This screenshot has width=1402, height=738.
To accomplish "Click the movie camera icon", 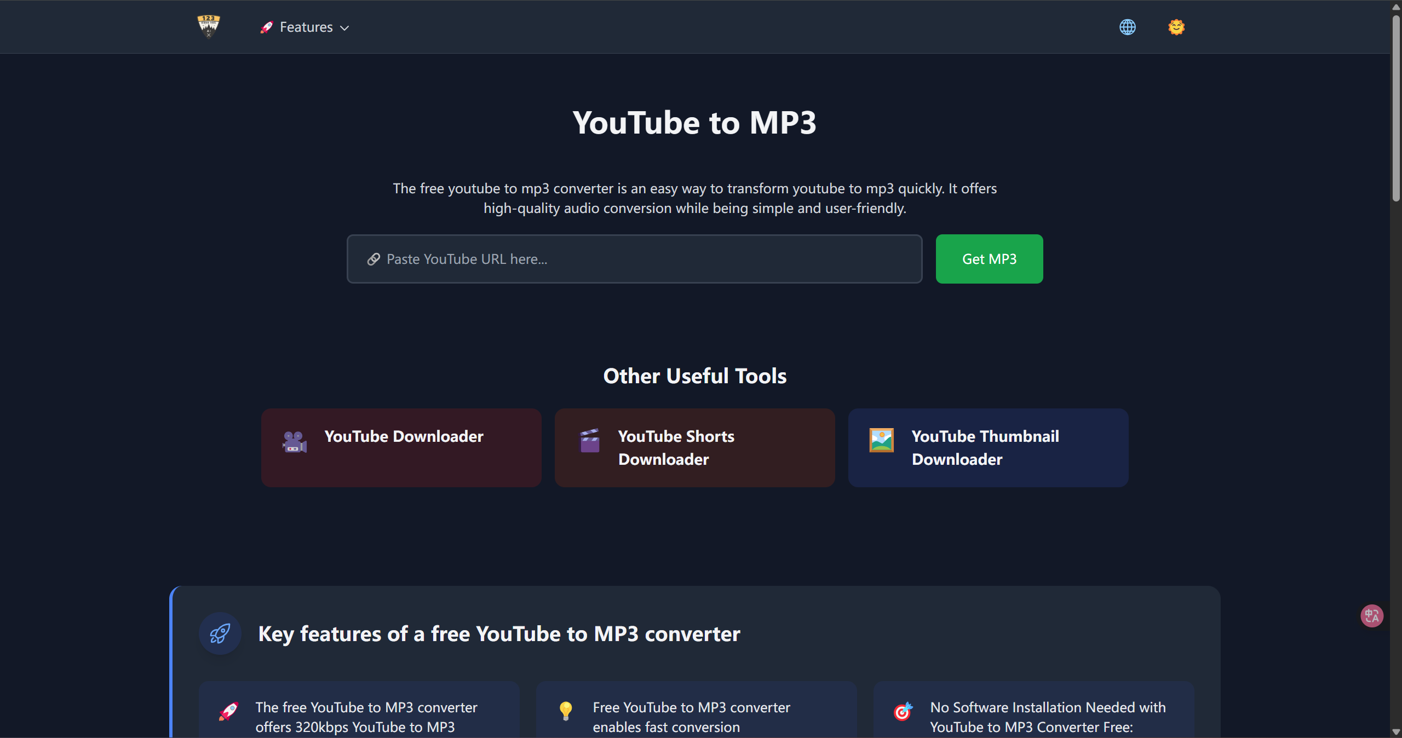I will click(294, 441).
